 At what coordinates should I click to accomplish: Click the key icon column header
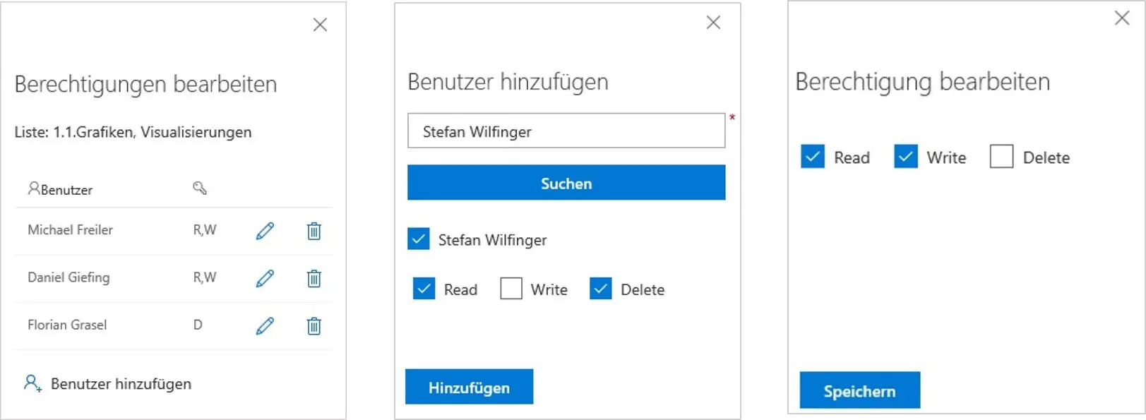[x=200, y=188]
